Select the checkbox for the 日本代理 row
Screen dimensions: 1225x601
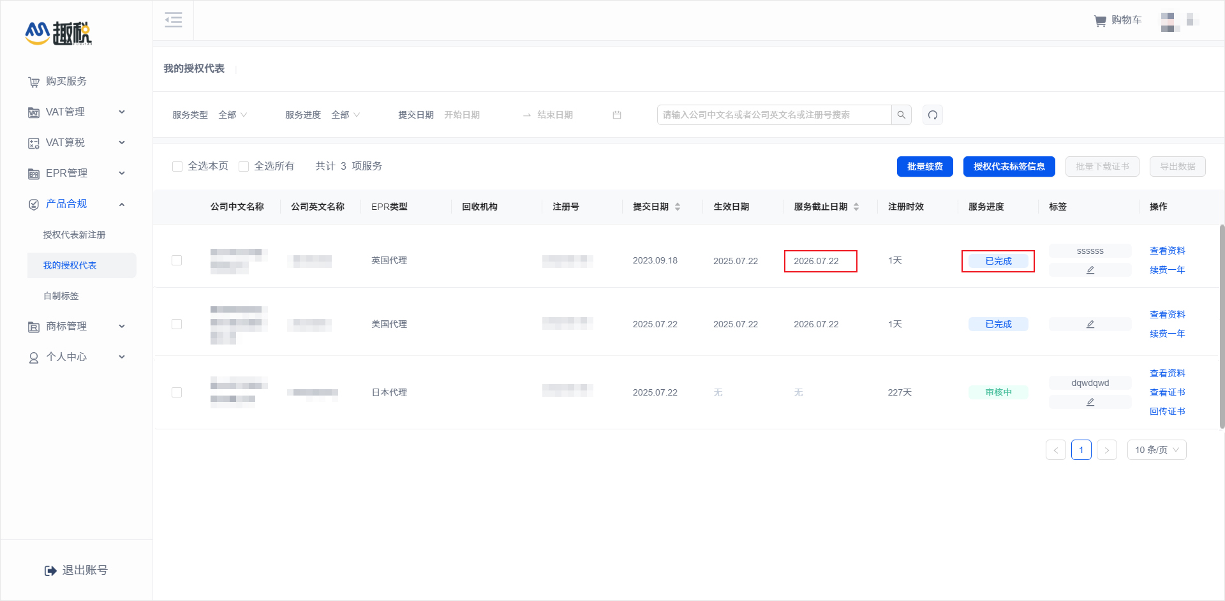pyautogui.click(x=177, y=392)
